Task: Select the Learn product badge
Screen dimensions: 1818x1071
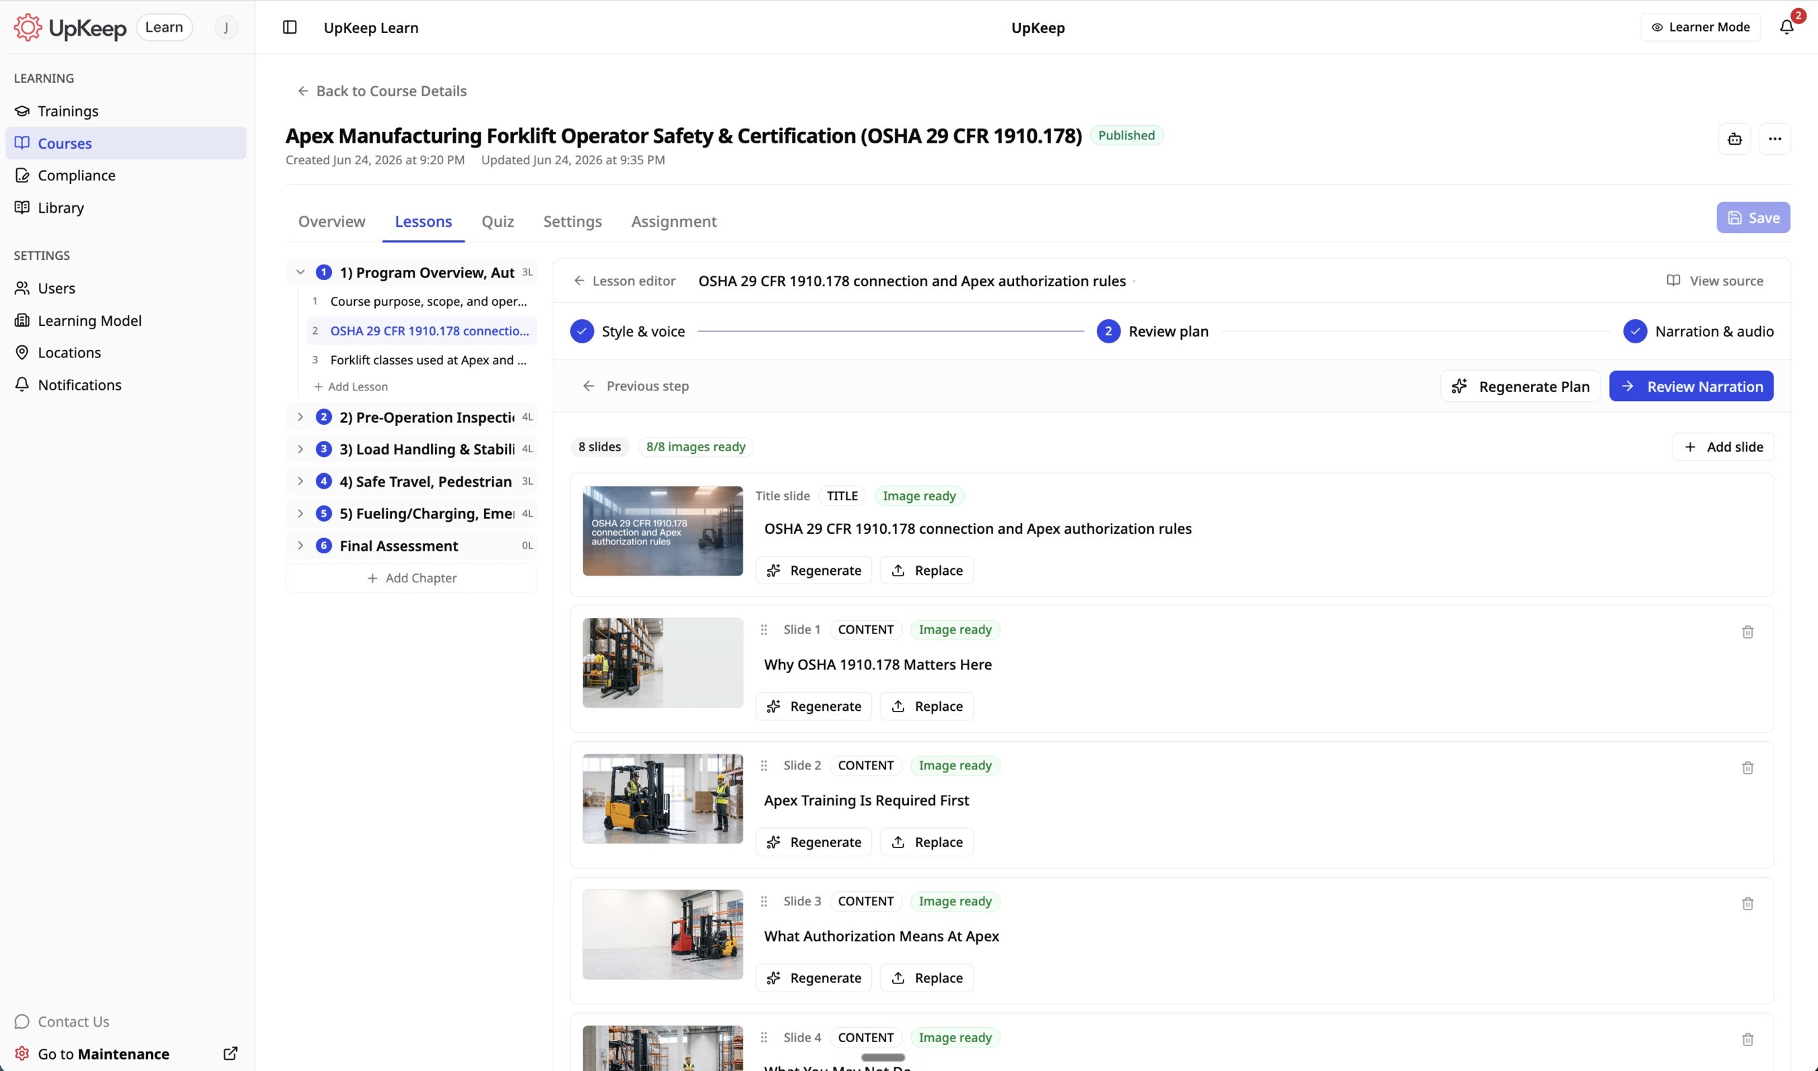Action: coord(164,28)
